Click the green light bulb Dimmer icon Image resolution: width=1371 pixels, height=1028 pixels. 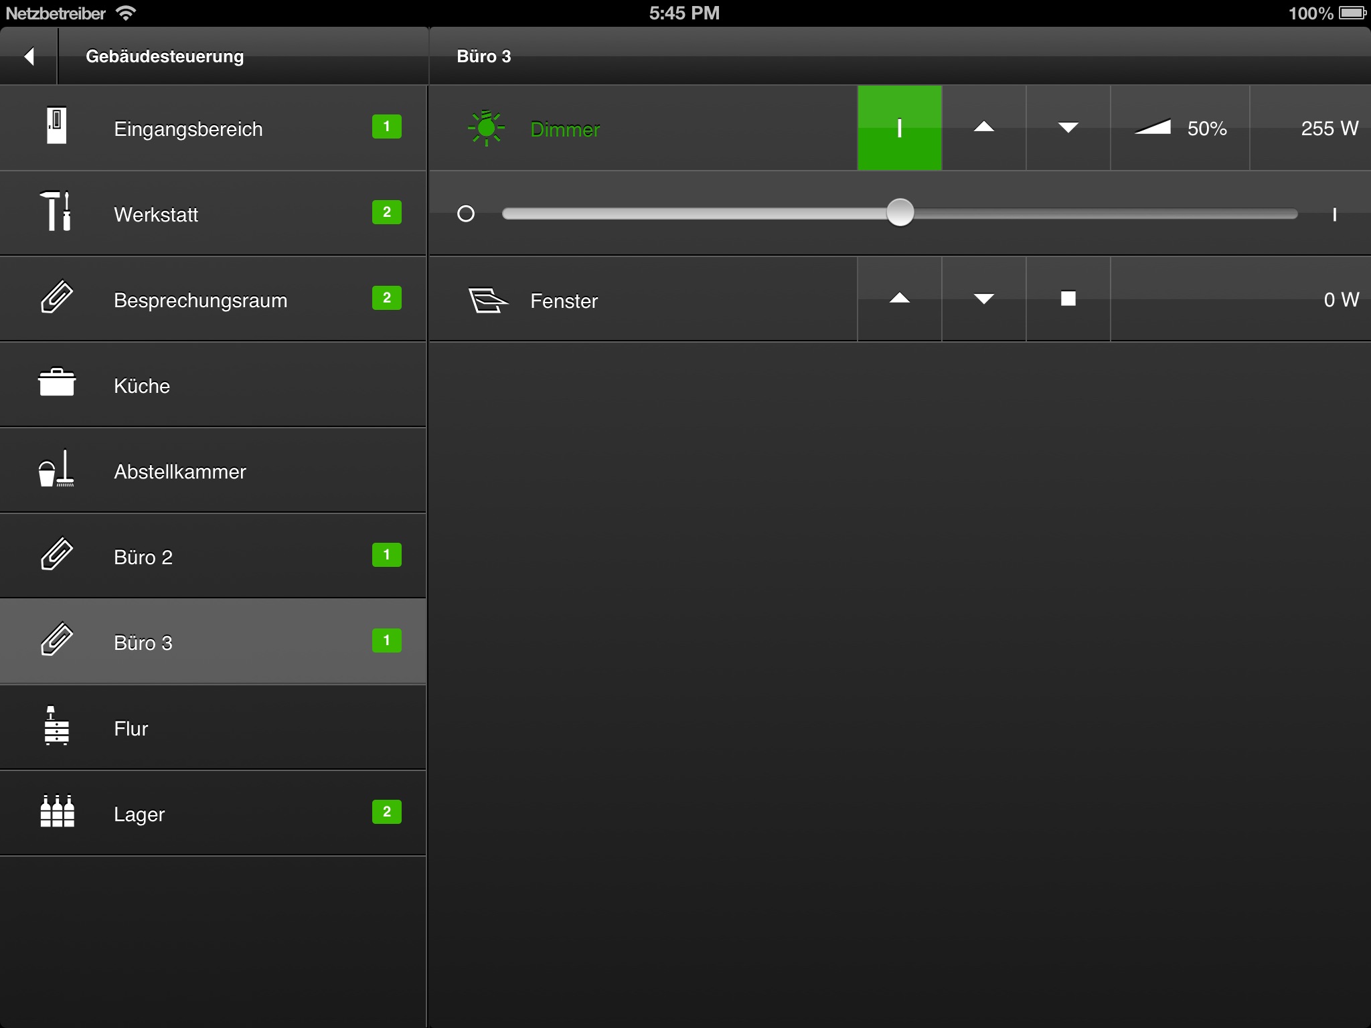pyautogui.click(x=487, y=128)
